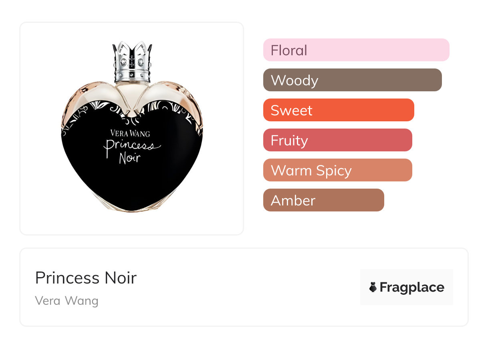Image resolution: width=488 pixels, height=346 pixels.
Task: Open the Princess Noir title link
Action: pyautogui.click(x=86, y=278)
